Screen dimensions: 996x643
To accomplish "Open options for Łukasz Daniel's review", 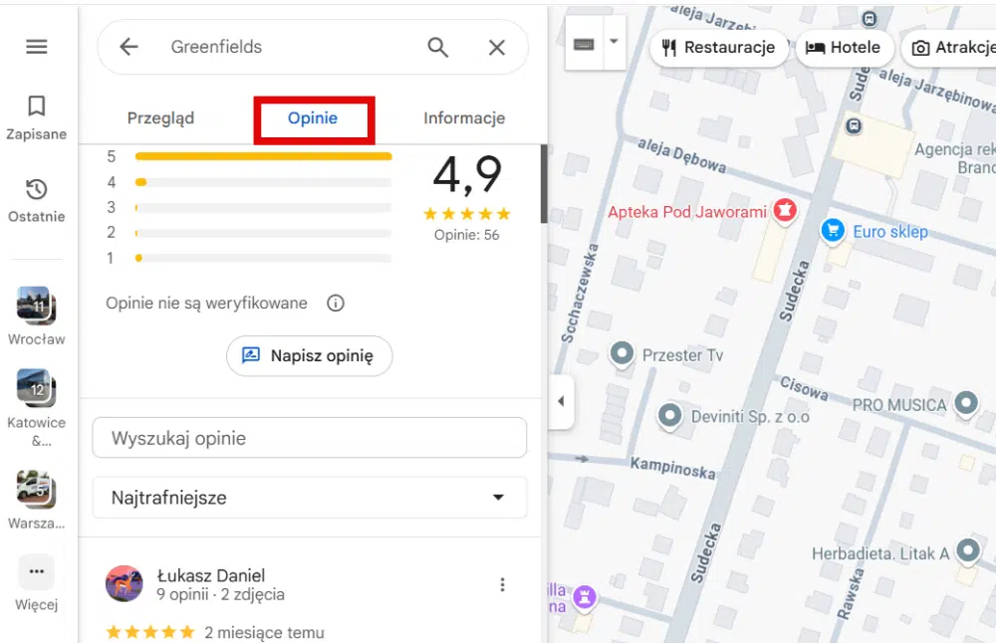I will pyautogui.click(x=503, y=584).
